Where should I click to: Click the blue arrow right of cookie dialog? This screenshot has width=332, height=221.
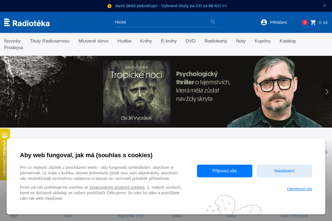pyautogui.click(x=326, y=152)
